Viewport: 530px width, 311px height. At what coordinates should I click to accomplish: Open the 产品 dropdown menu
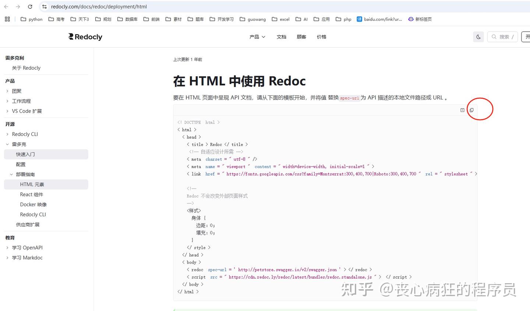pyautogui.click(x=257, y=37)
